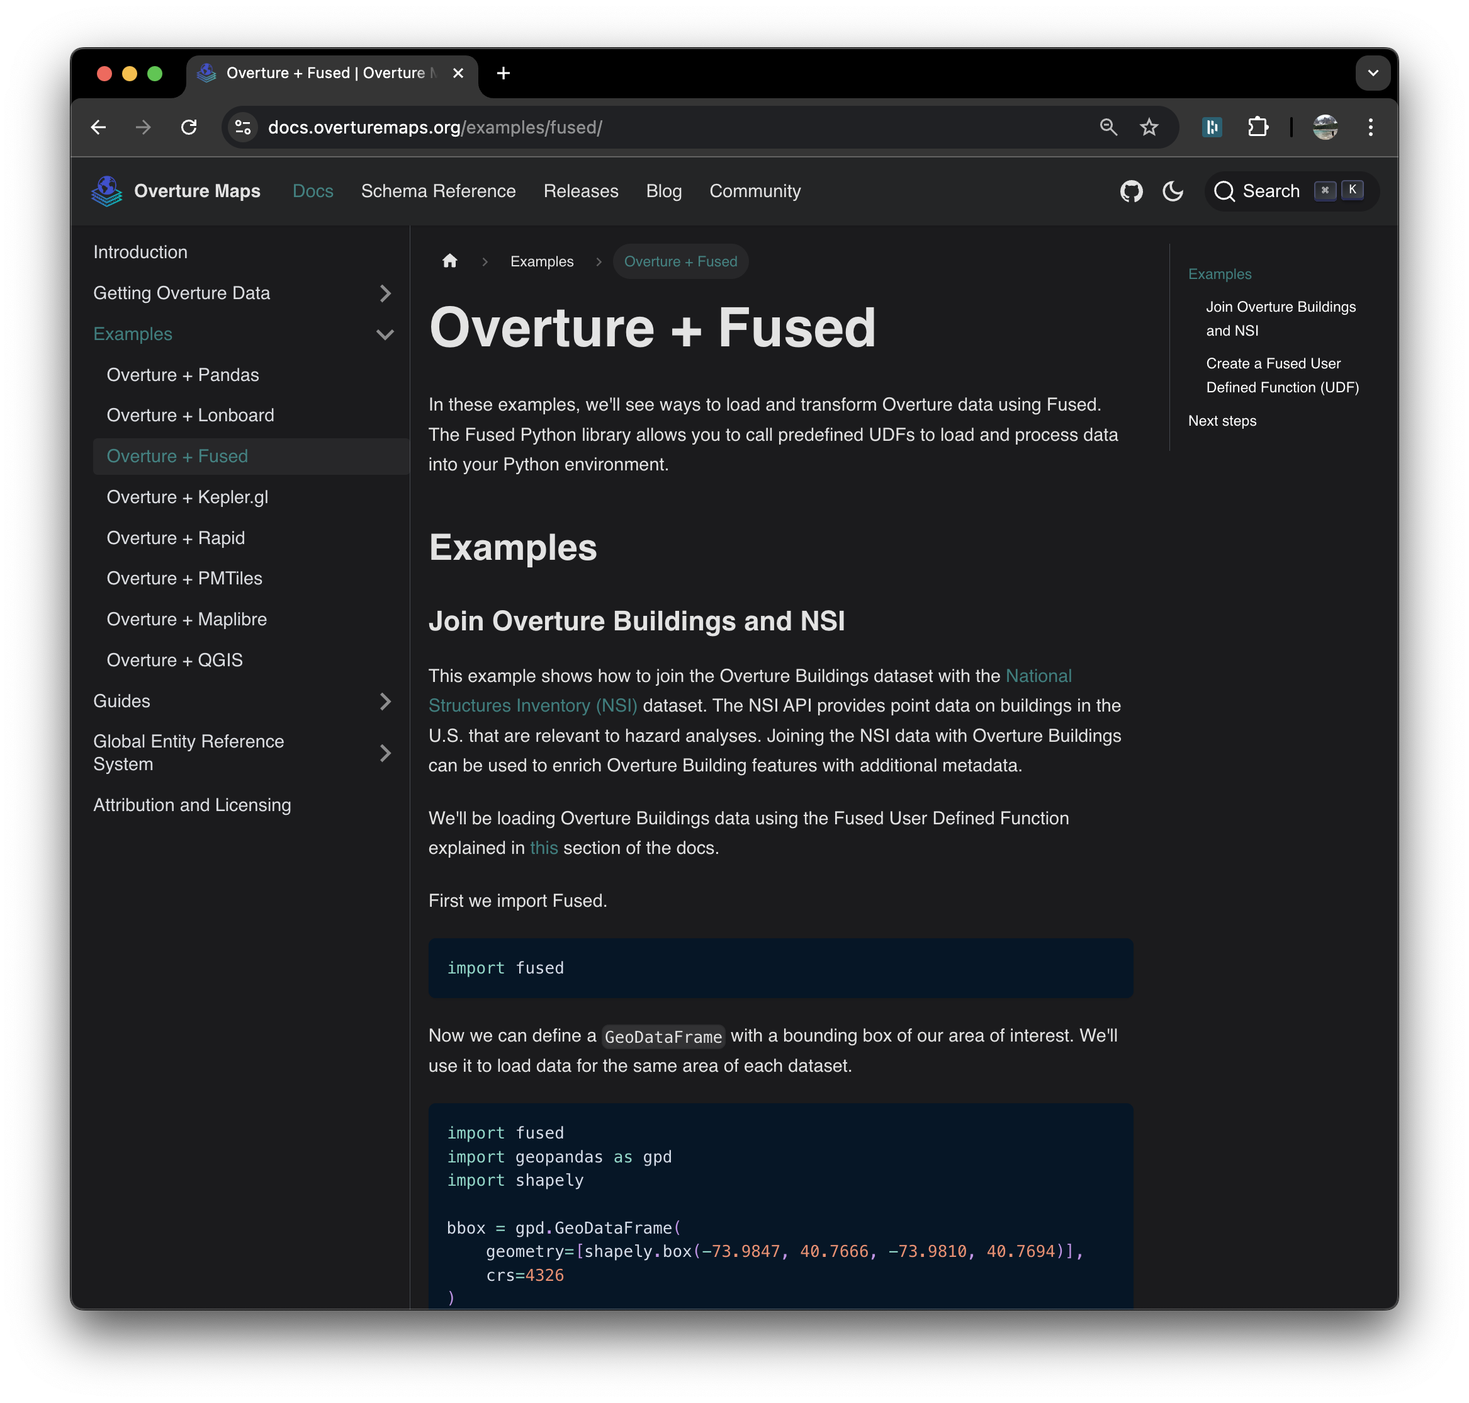This screenshot has height=1403, width=1469.
Task: Expand Global Entity Reference System
Action: 385,753
